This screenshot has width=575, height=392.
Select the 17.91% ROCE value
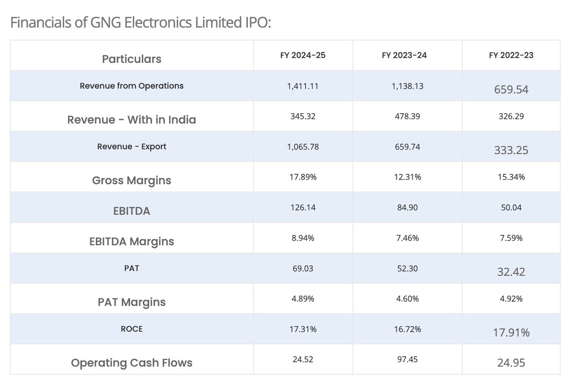click(511, 332)
